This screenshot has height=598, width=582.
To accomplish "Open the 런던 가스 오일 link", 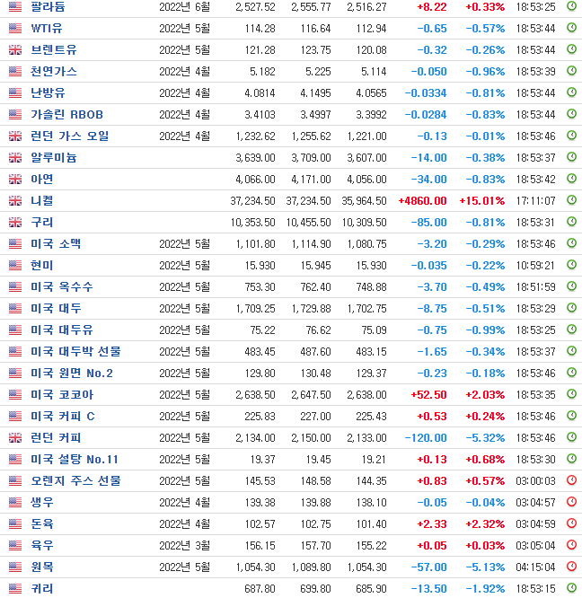I will tap(70, 136).
